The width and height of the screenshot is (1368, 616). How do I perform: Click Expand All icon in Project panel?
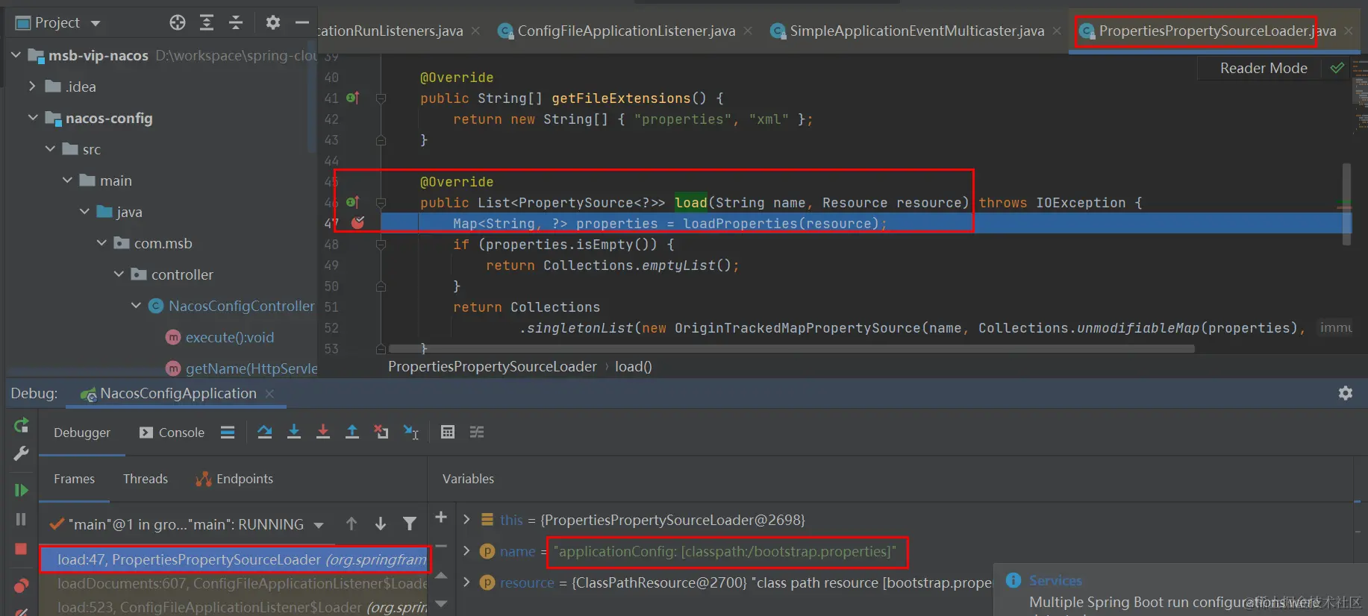click(207, 22)
